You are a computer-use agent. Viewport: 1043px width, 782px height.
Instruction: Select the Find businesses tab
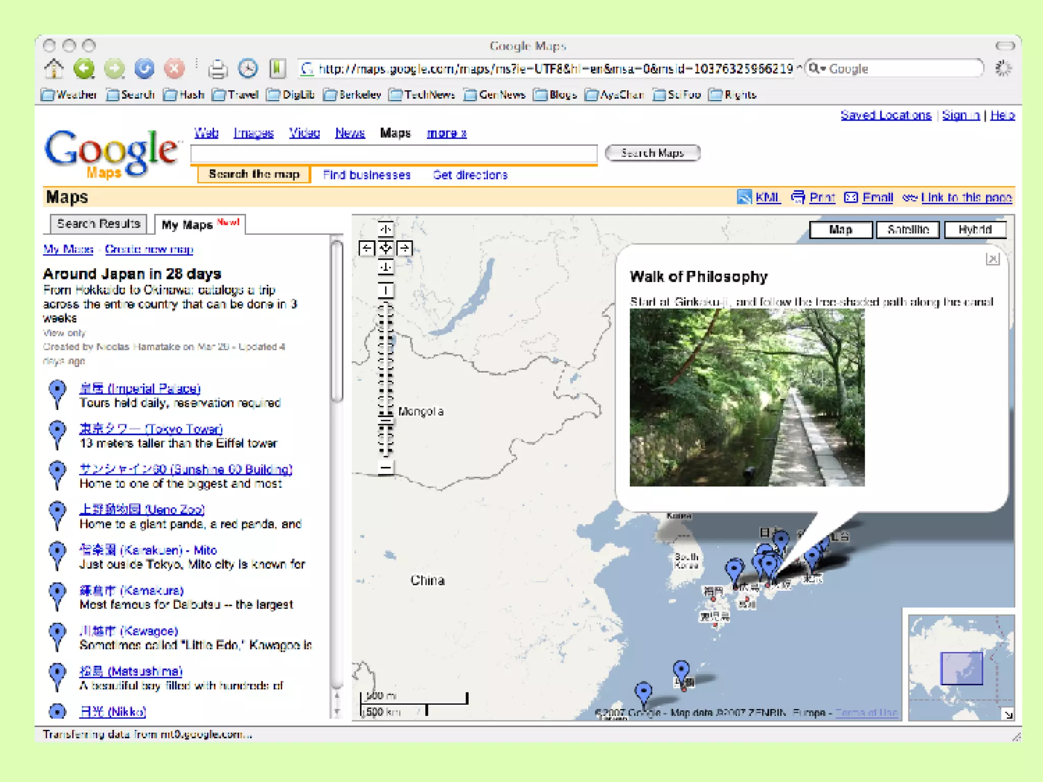366,175
